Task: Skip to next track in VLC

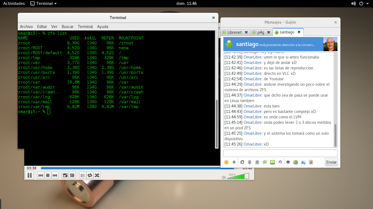Action: (x=55, y=175)
